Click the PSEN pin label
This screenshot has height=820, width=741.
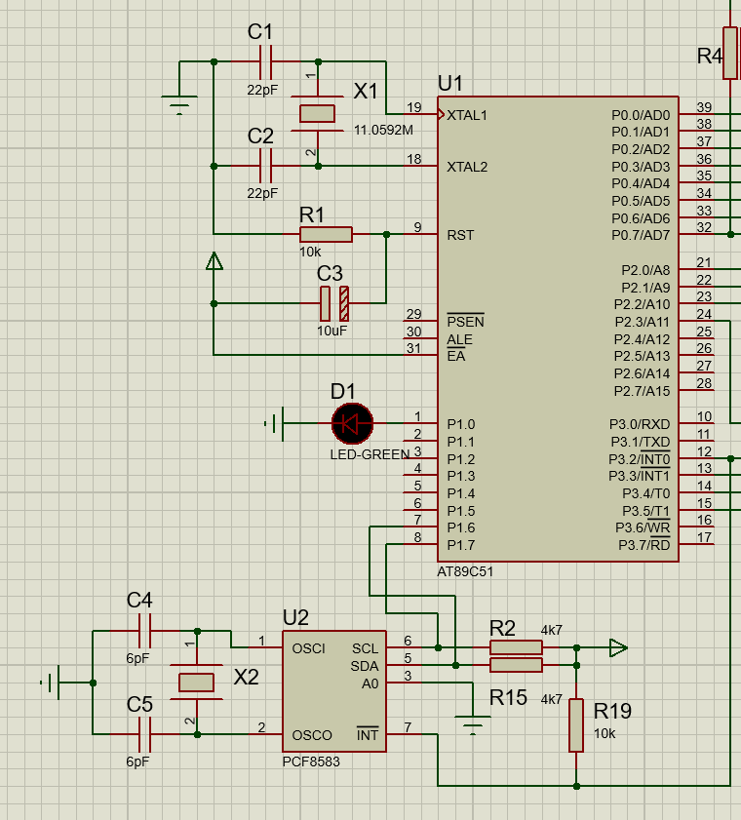click(x=465, y=321)
